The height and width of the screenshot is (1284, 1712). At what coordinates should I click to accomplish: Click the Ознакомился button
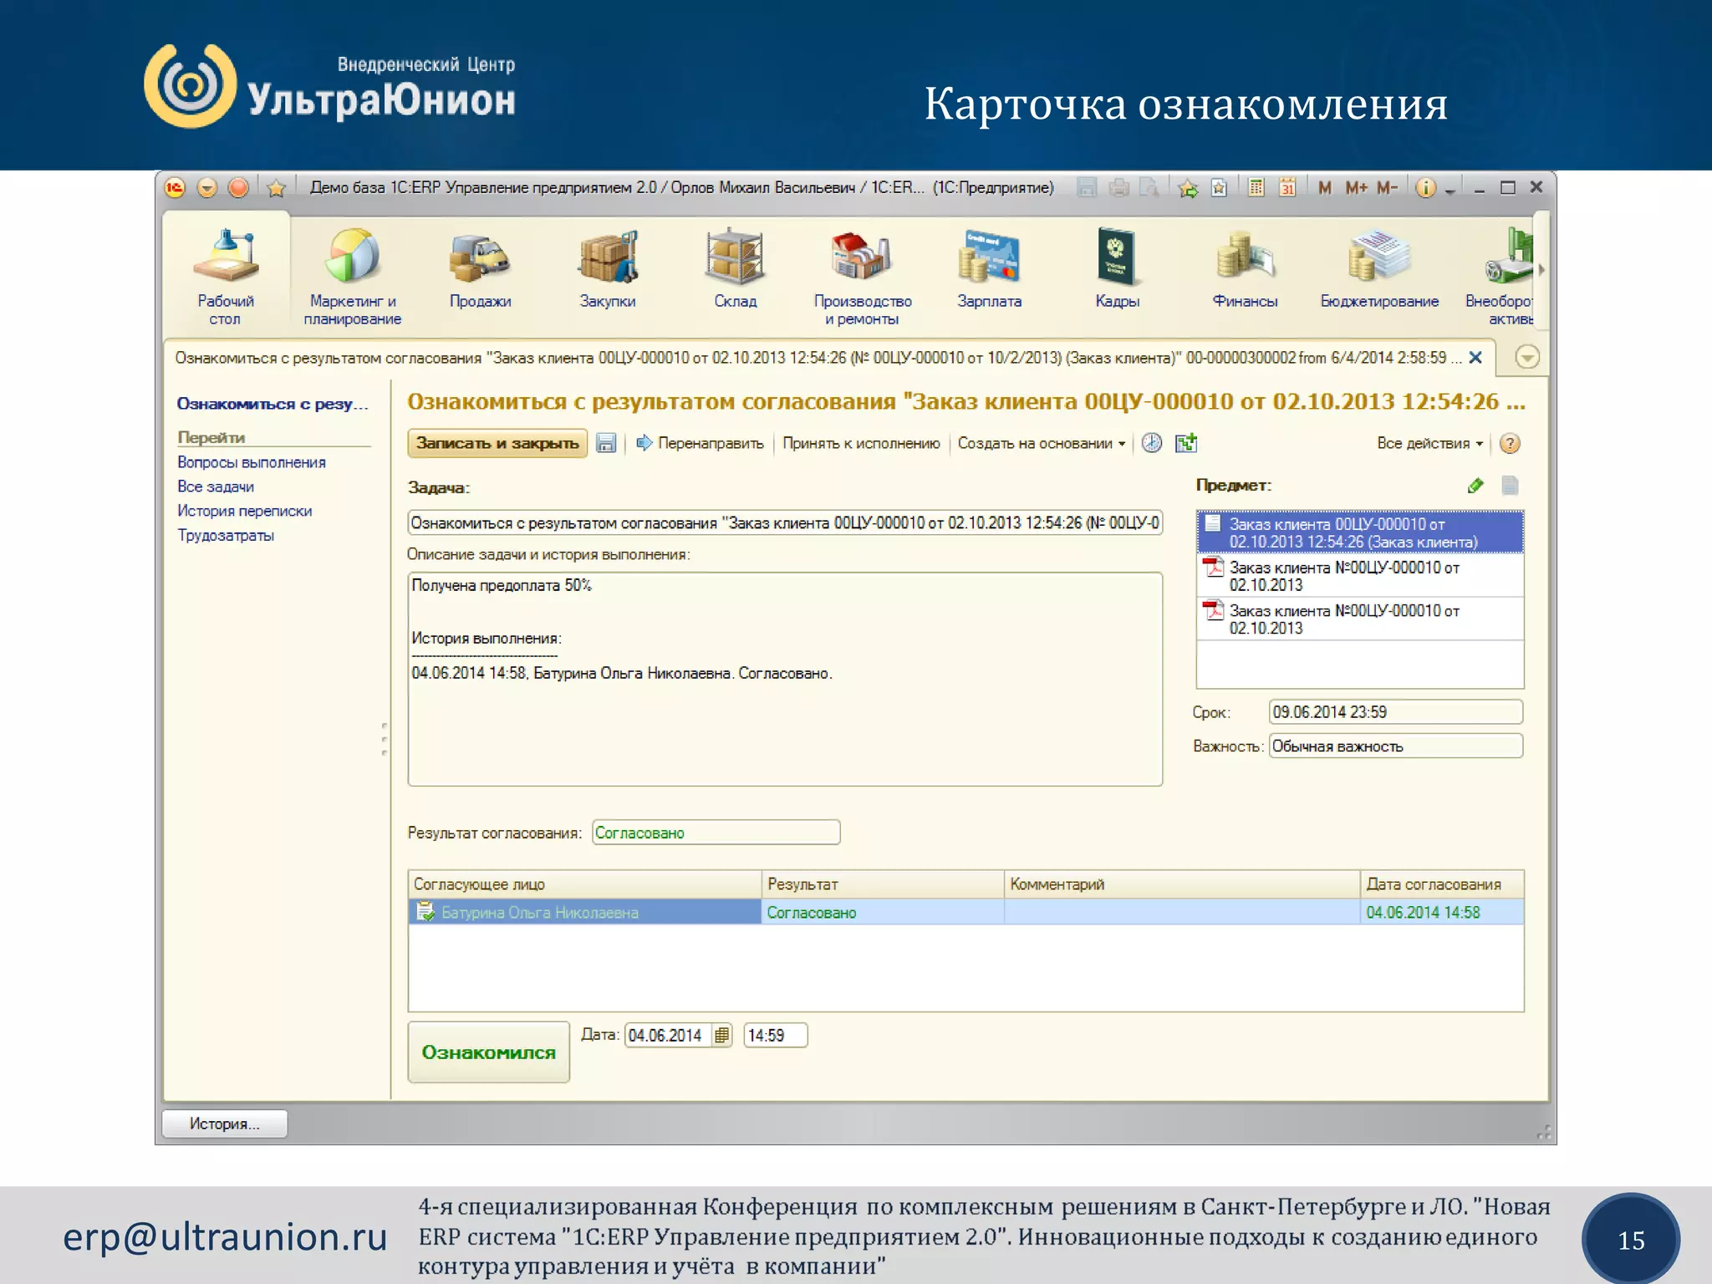[489, 1052]
